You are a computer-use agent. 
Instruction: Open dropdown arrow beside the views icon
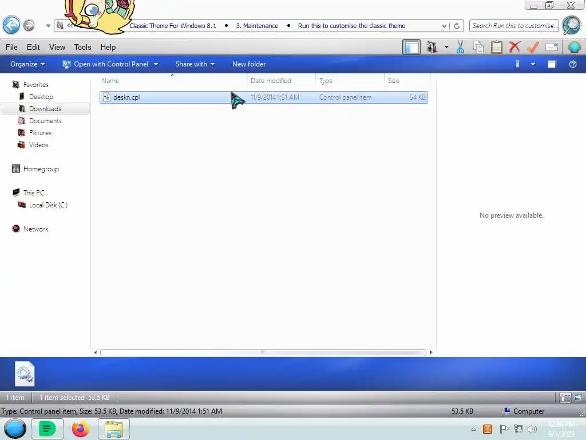(x=446, y=47)
